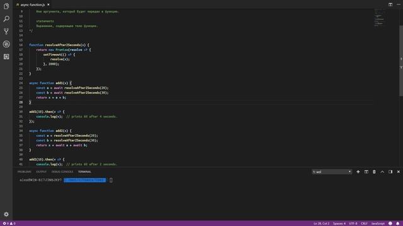Change file encoding 'UTF-8'
403x226 pixels.
pyautogui.click(x=353, y=223)
